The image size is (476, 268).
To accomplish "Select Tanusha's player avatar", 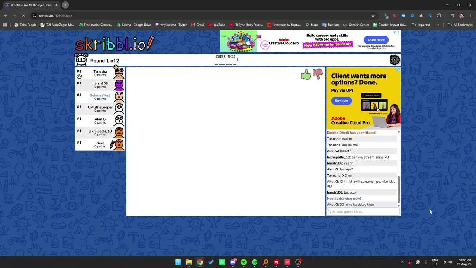I will [x=119, y=73].
